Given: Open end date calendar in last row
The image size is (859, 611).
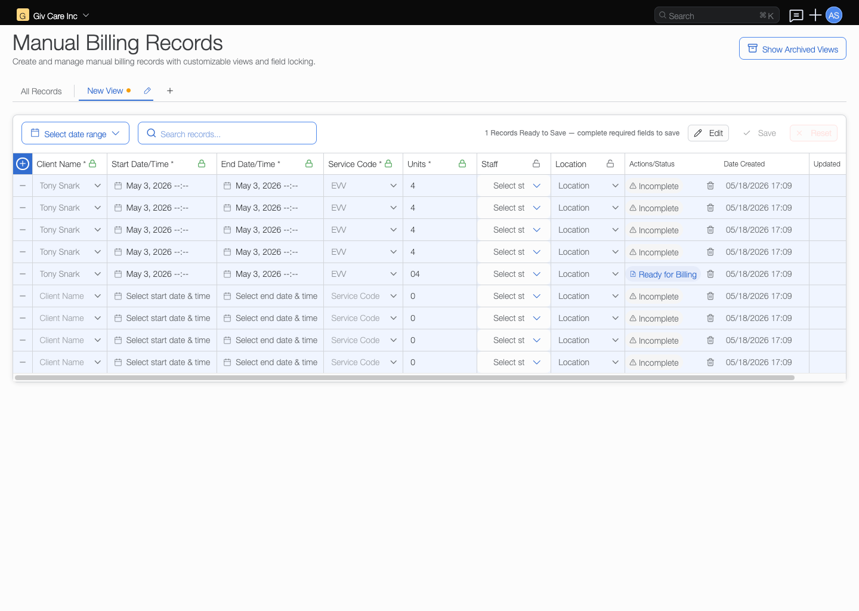Looking at the screenshot, I should (227, 362).
